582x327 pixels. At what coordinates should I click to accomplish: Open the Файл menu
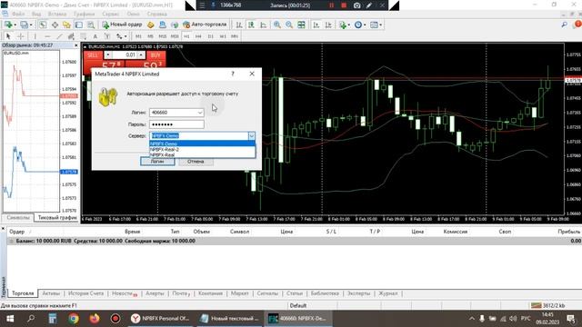point(18,15)
